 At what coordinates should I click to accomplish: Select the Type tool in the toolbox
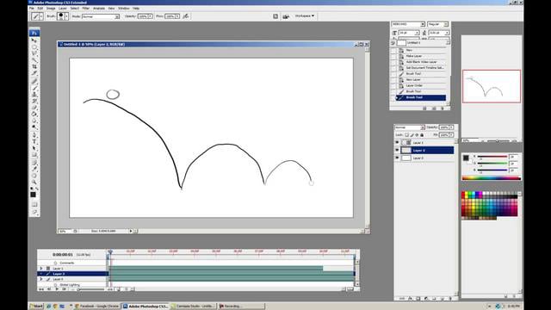(x=34, y=141)
